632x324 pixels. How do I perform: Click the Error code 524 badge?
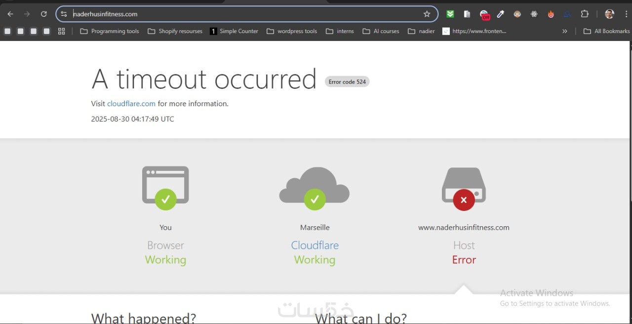pos(347,81)
